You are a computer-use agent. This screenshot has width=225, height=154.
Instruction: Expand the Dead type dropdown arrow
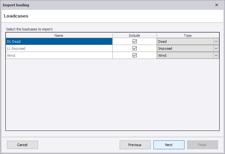[x=216, y=42]
